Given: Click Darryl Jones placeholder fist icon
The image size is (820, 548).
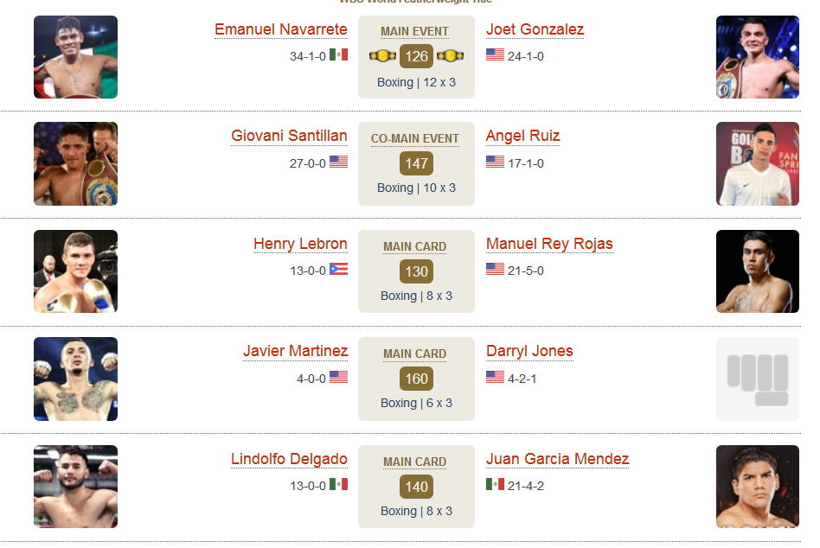Looking at the screenshot, I should click(x=757, y=379).
